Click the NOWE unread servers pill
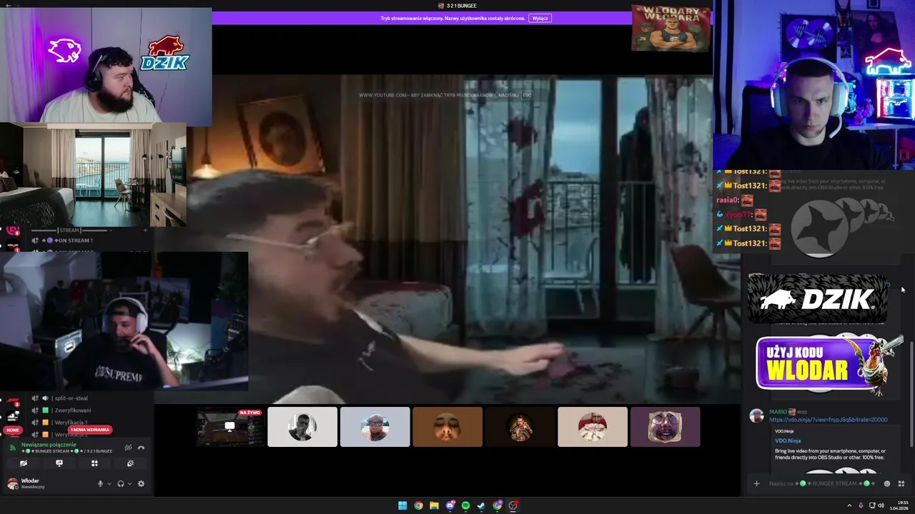The height and width of the screenshot is (514, 915). point(13,430)
